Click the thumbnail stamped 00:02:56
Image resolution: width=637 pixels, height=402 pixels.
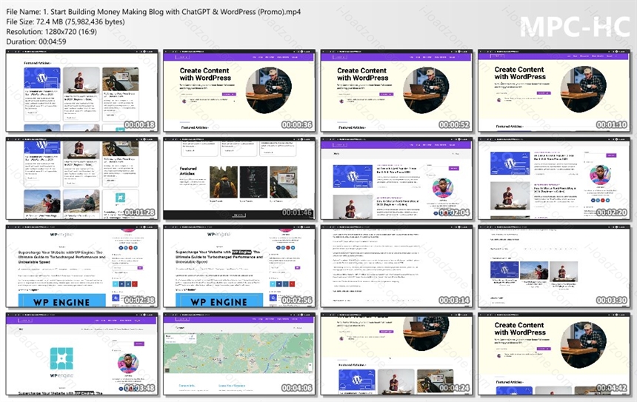pyautogui.click(x=239, y=267)
